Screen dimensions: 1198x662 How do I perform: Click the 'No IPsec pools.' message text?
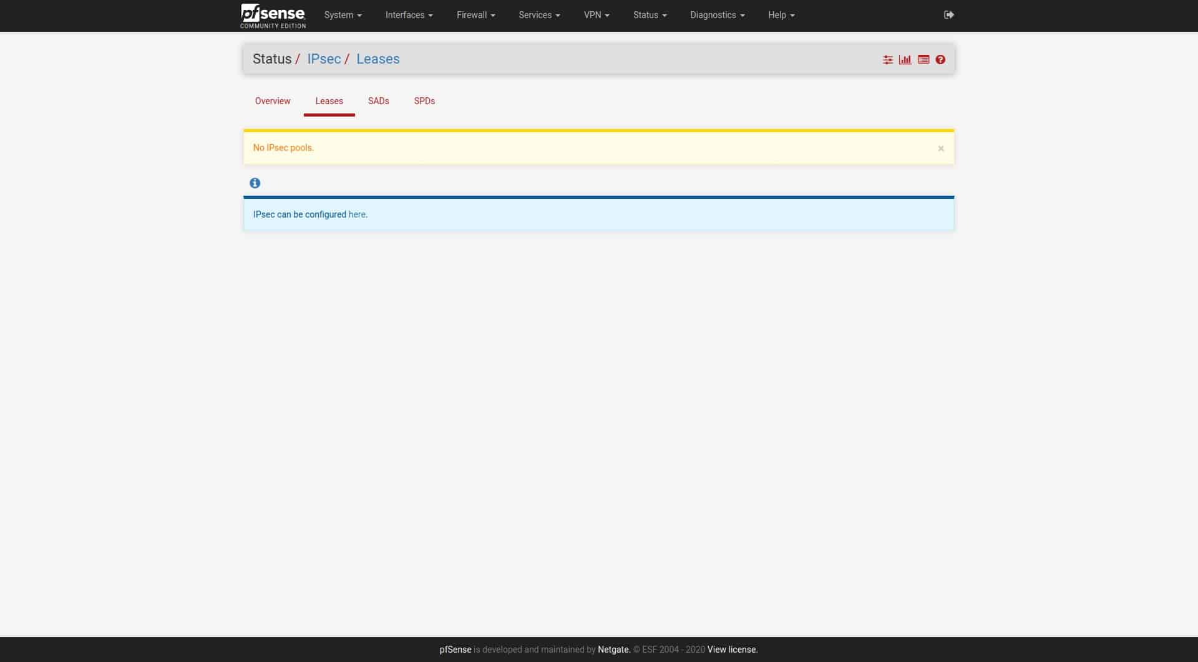283,148
